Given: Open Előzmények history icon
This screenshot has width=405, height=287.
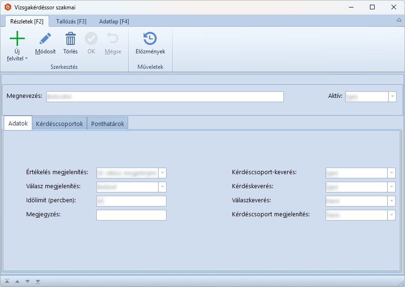Looking at the screenshot, I should pyautogui.click(x=150, y=38).
